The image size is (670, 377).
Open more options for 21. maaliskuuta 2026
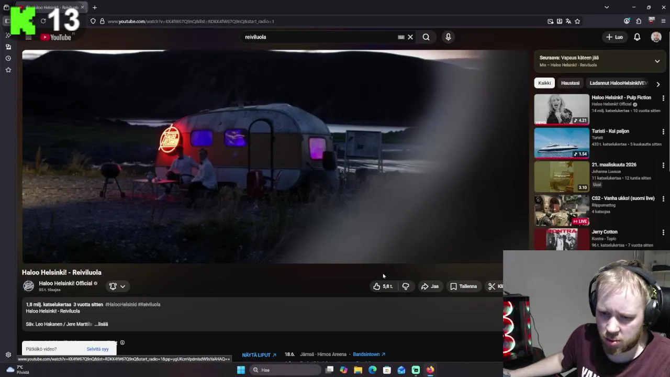[x=663, y=165]
